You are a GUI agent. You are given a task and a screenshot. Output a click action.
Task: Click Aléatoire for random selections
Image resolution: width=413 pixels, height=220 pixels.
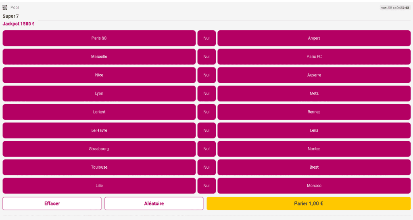(x=154, y=203)
